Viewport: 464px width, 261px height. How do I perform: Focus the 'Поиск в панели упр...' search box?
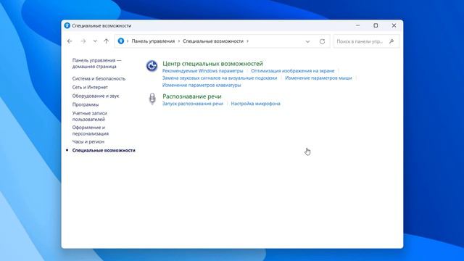coord(367,41)
